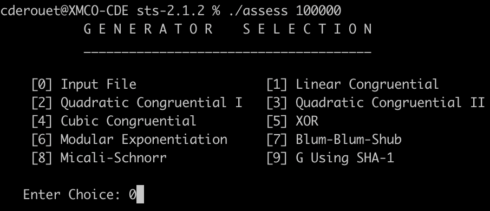This screenshot has height=211, width=490.
Task: Select Cubic Congruential generator text
Action: [128, 121]
